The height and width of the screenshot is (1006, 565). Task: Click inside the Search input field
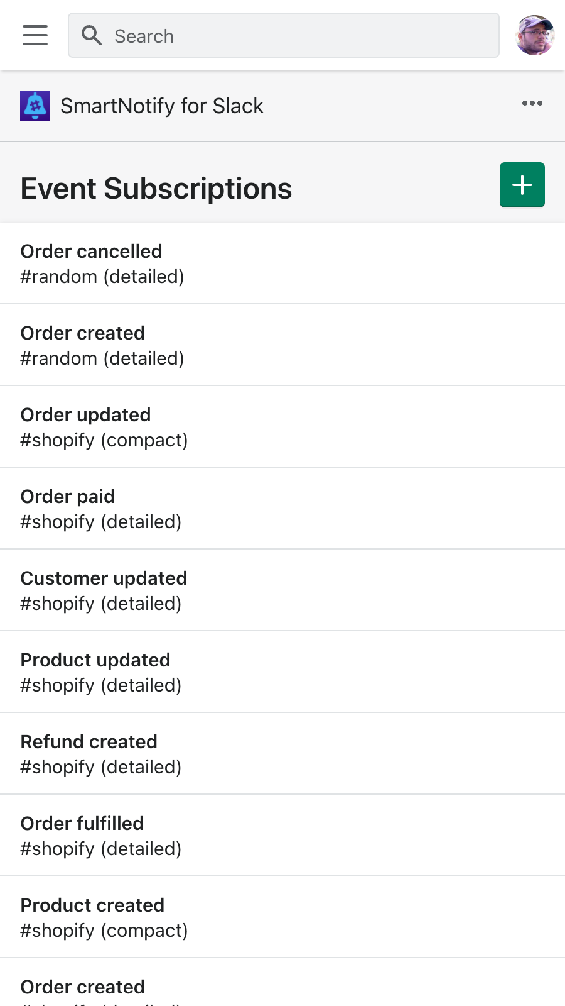(x=282, y=36)
